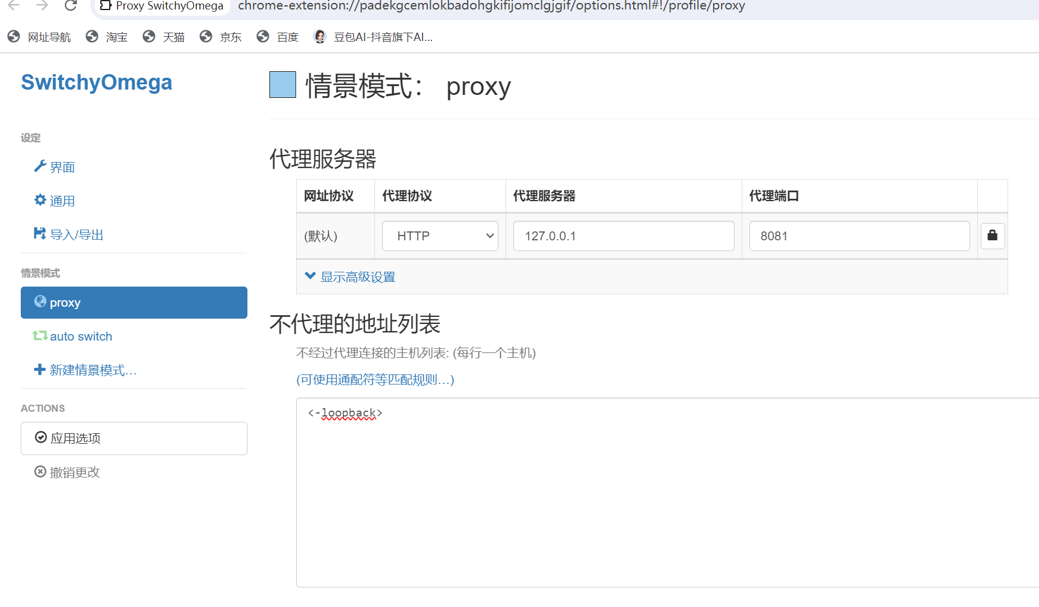Open the 淘宝 bookmark
The image size is (1039, 607).
pyautogui.click(x=107, y=37)
